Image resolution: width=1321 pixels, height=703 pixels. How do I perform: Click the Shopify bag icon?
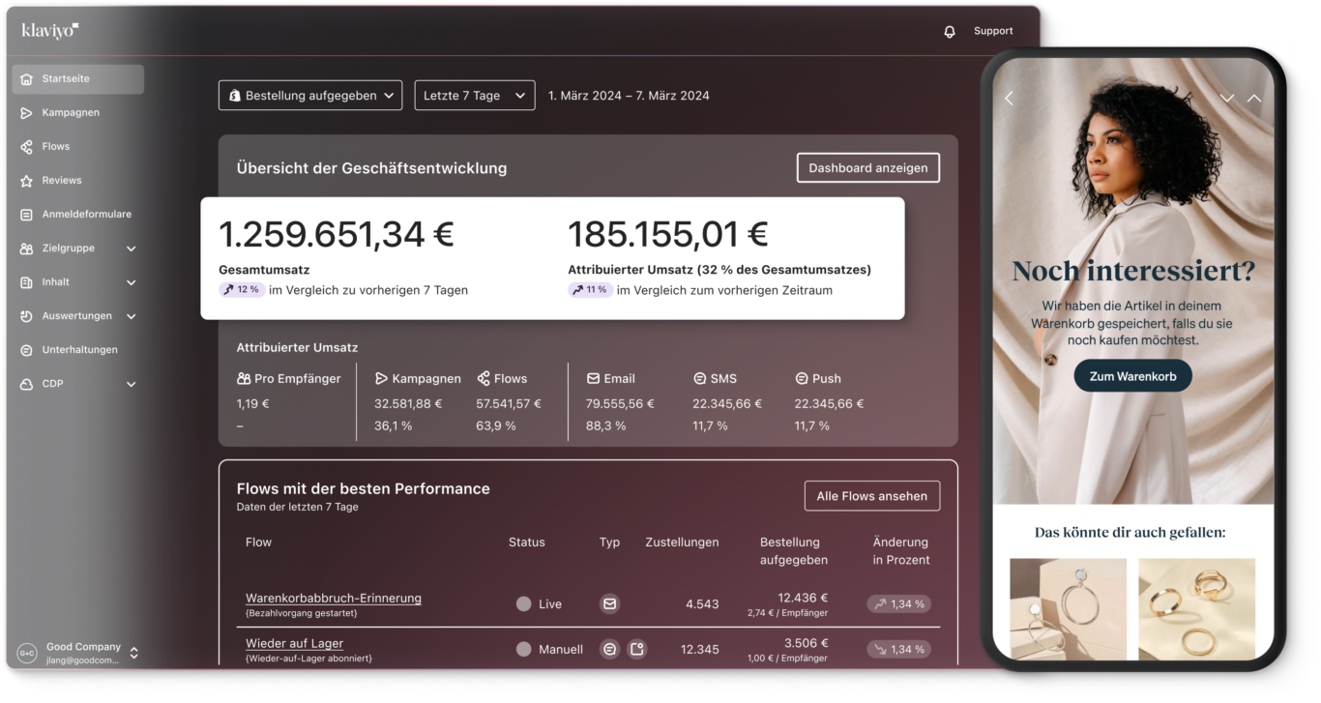coord(235,96)
